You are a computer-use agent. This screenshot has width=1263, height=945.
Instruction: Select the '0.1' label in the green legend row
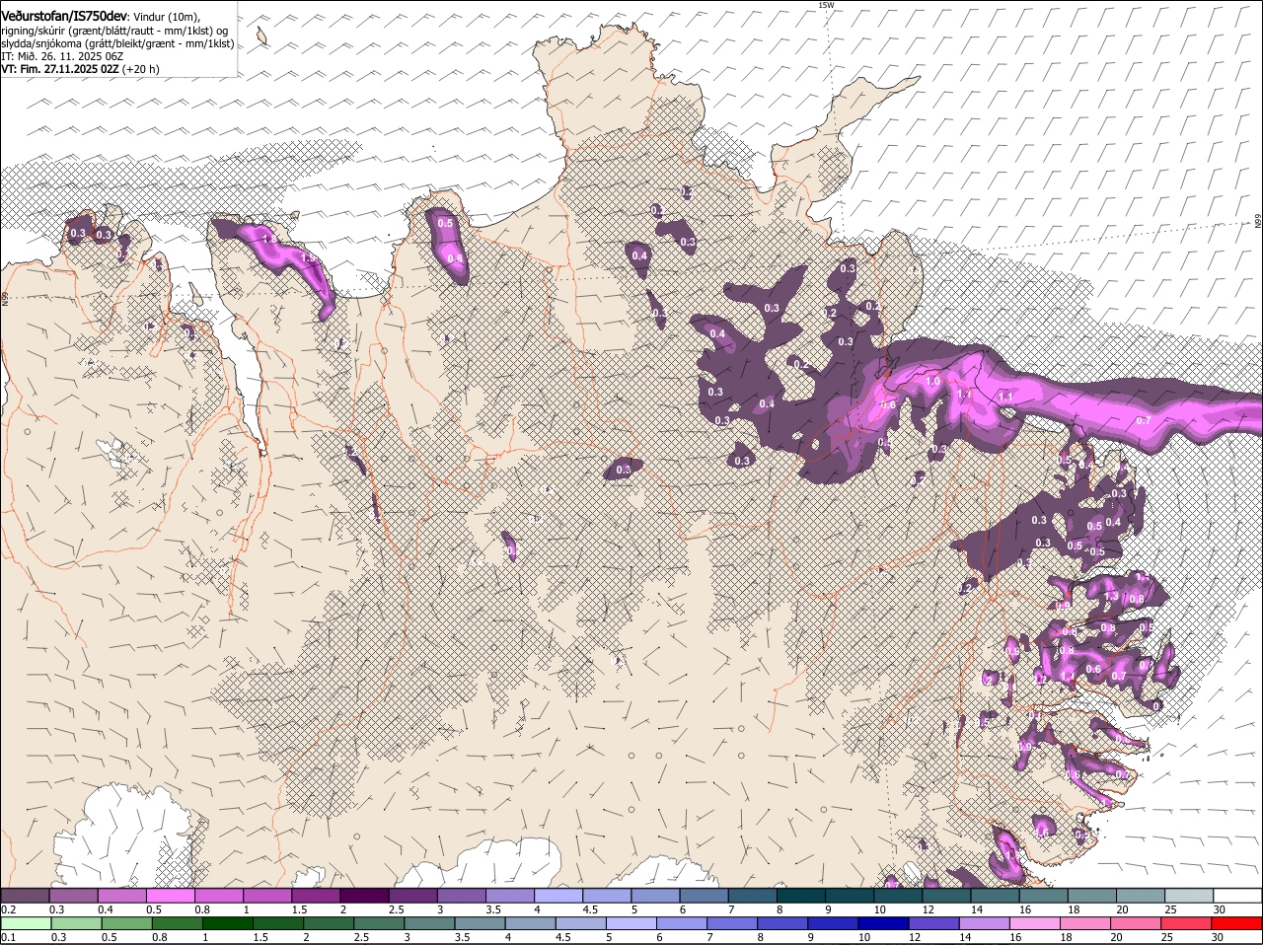[8, 937]
